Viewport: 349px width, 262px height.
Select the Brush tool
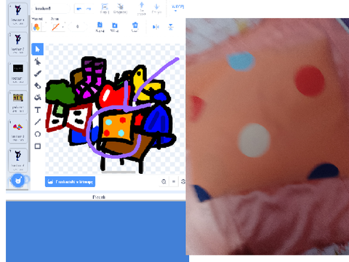point(37,74)
